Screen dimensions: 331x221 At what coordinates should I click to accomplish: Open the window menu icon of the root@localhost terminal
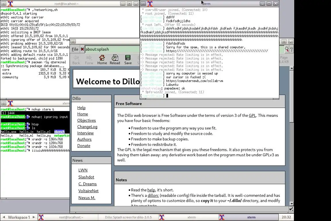click(3, 3)
